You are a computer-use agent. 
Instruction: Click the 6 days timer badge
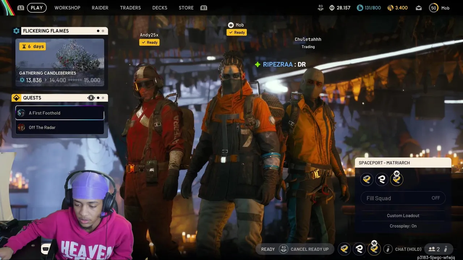pos(33,46)
